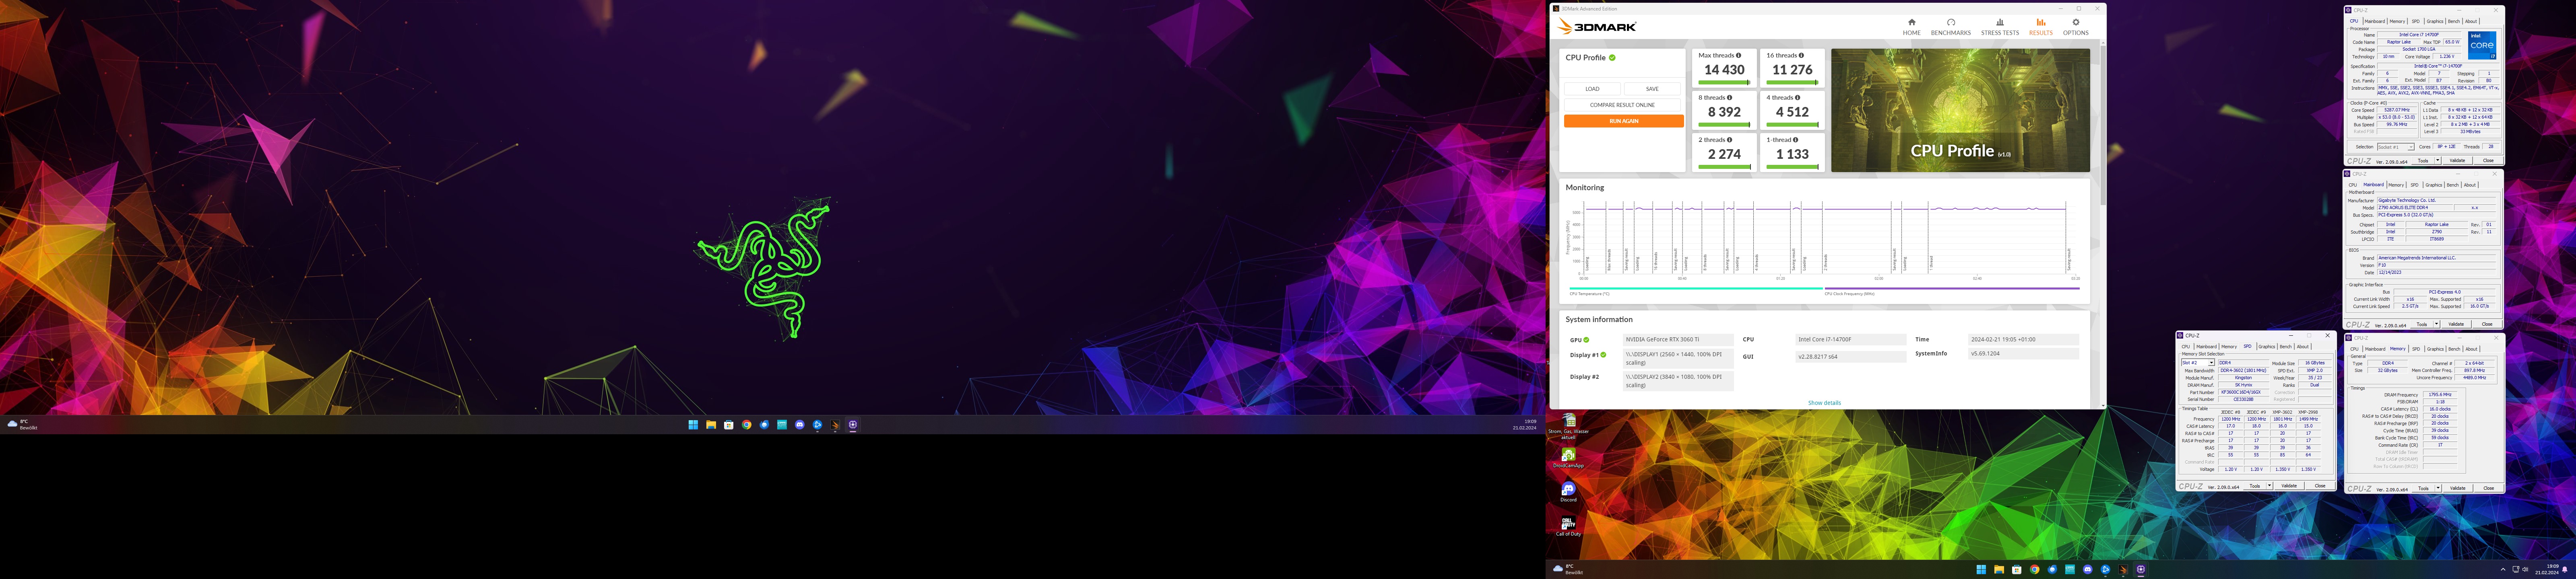This screenshot has width=2576, height=579.
Task: Open Tools dropdown arrow in CPU-Z Mainboard window
Action: click(2437, 324)
